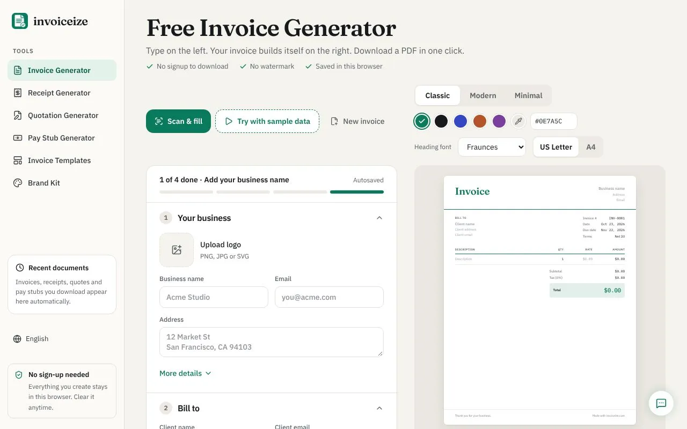This screenshot has height=429, width=687.
Task: Switch to the Modern template style
Action: click(x=483, y=95)
